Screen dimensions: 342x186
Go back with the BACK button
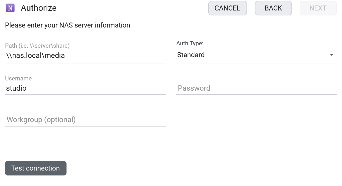(273, 8)
